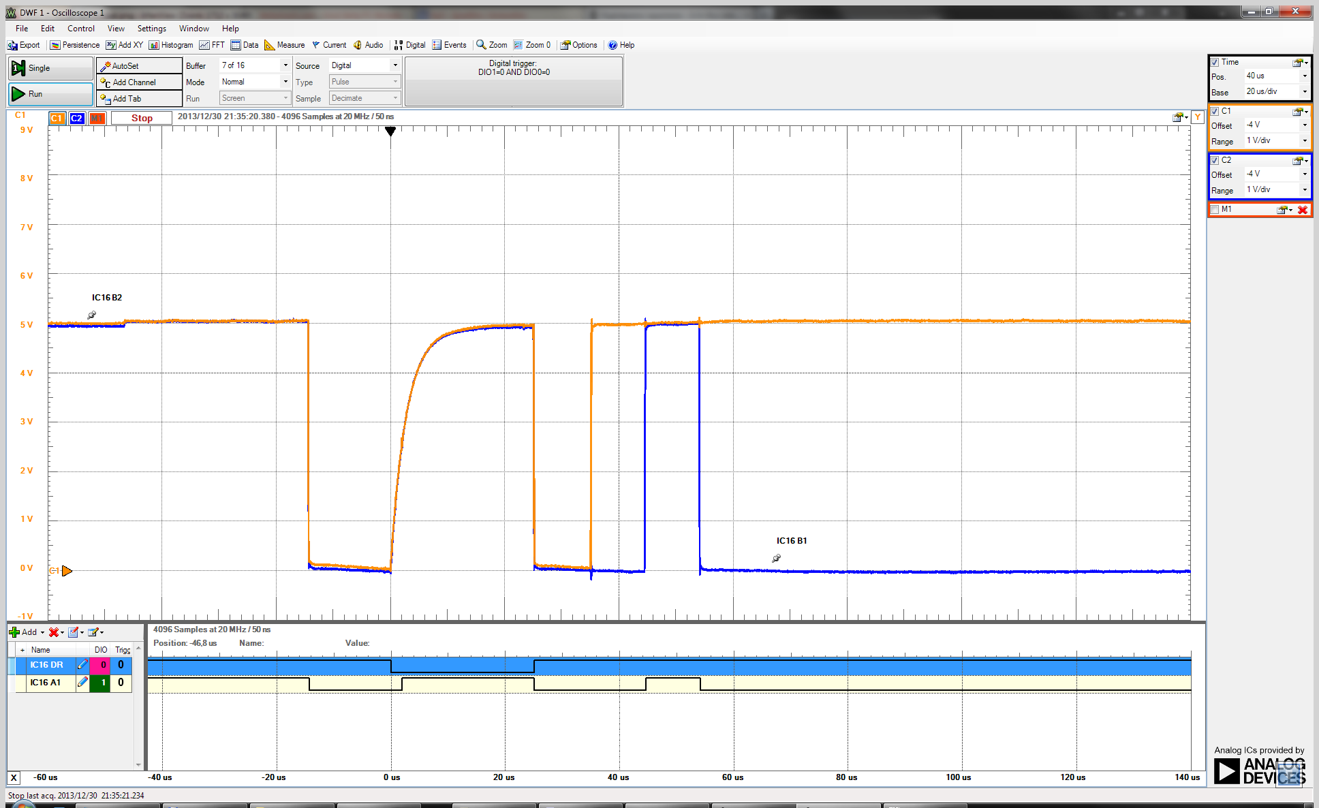Toggle the red M1 channel button
The image size is (1319, 808).
point(97,118)
